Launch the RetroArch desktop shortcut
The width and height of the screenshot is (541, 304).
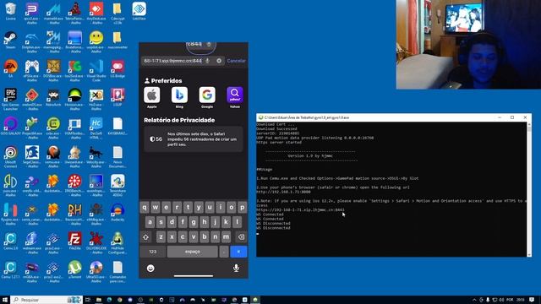coord(53,97)
